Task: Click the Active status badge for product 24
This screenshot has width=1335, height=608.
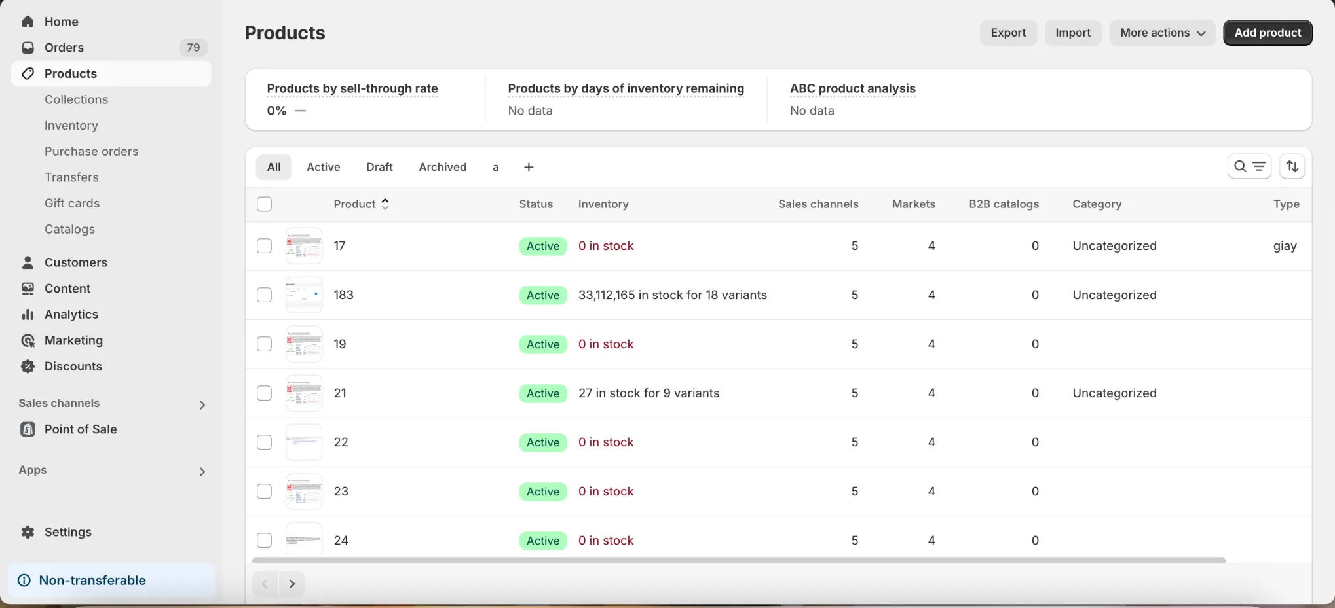Action: [x=543, y=541]
